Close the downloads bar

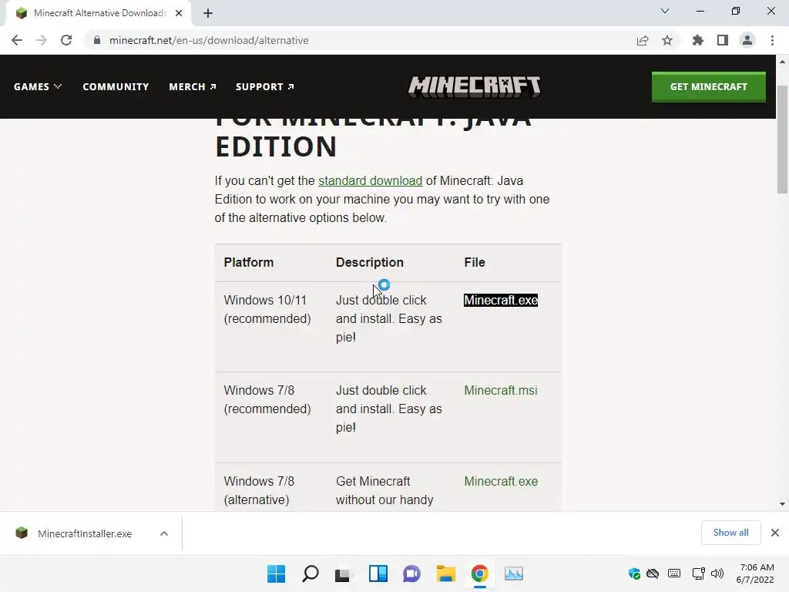pos(775,533)
